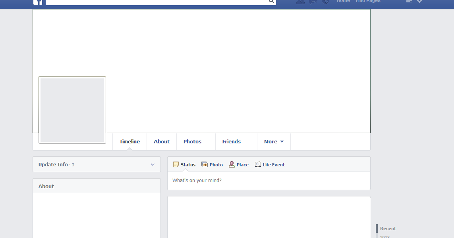Click the Home link in the top bar
Viewport: 454px width, 238px height.
click(343, 2)
